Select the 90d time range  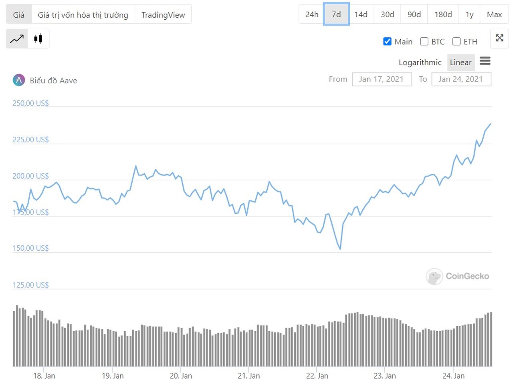414,14
